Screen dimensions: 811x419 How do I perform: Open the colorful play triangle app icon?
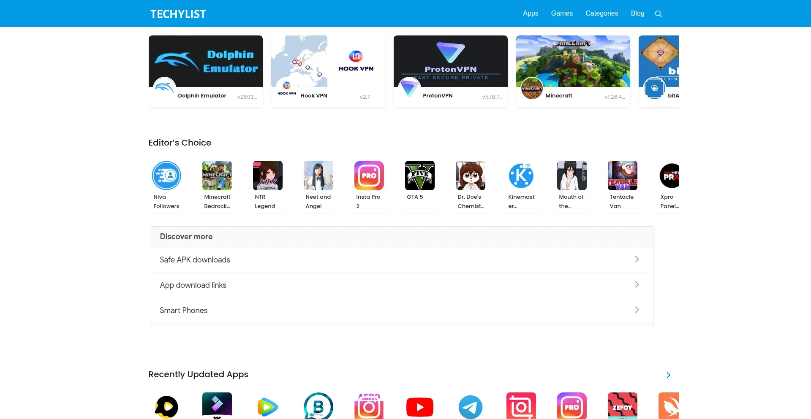[268, 406]
